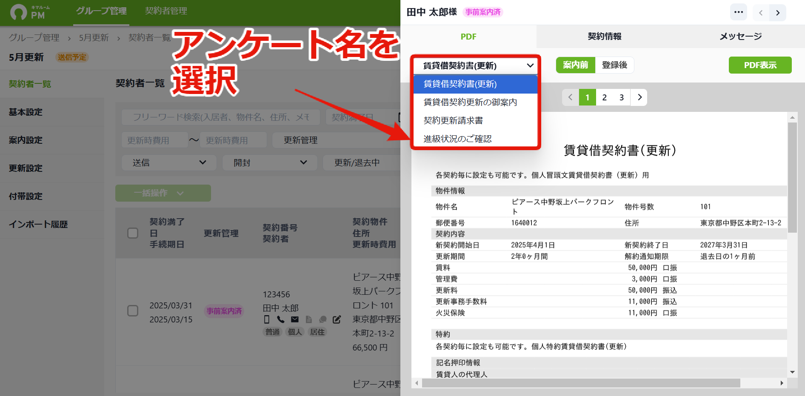This screenshot has height=396, width=805.
Task: Select the 登録後 toggle option
Action: pos(614,65)
